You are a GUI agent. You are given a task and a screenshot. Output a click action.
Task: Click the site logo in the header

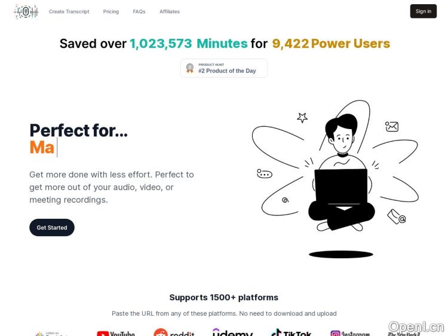tap(26, 11)
